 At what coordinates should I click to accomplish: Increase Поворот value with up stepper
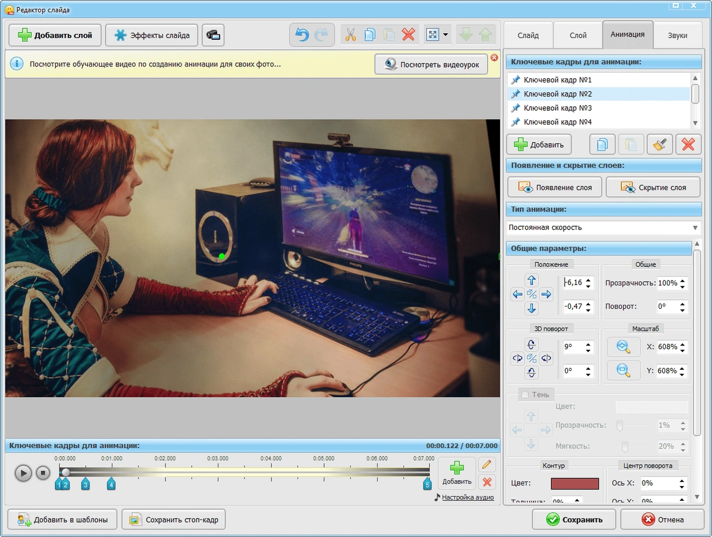683,303
